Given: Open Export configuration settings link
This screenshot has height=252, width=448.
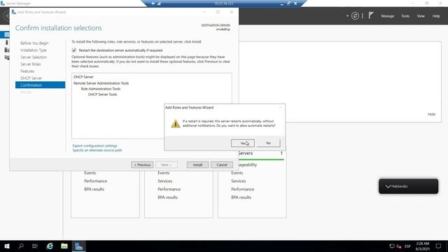Looking at the screenshot, I should click(x=95, y=146).
